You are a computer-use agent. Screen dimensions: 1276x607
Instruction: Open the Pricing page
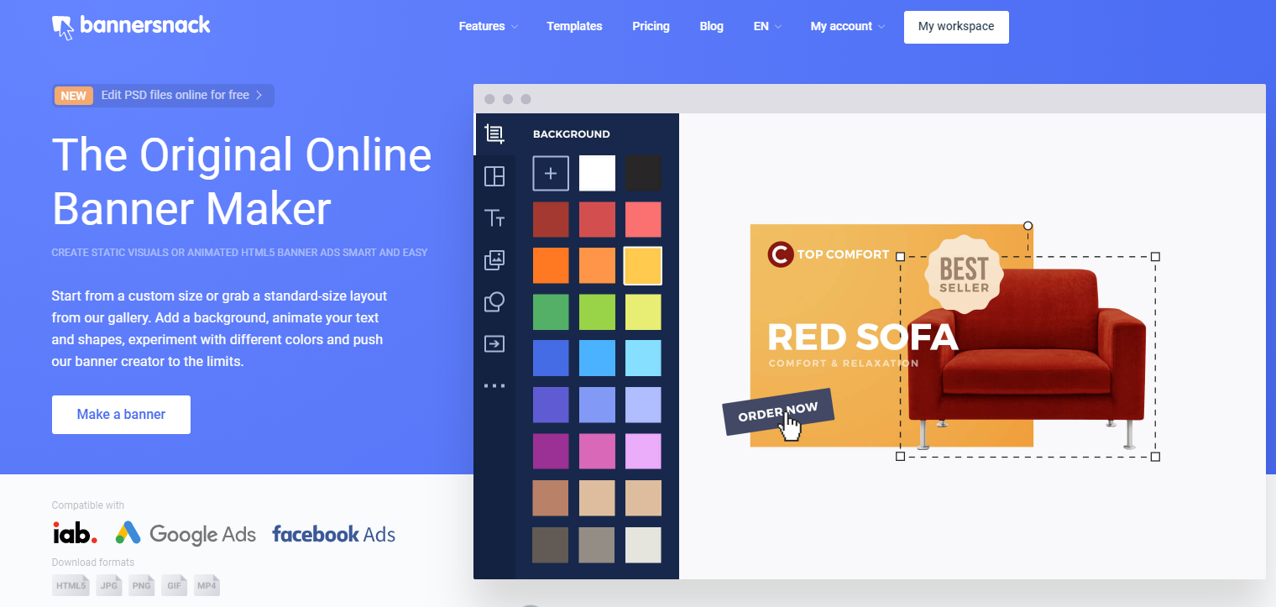(651, 26)
